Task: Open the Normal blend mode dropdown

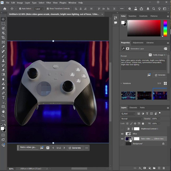Action: pos(131,119)
